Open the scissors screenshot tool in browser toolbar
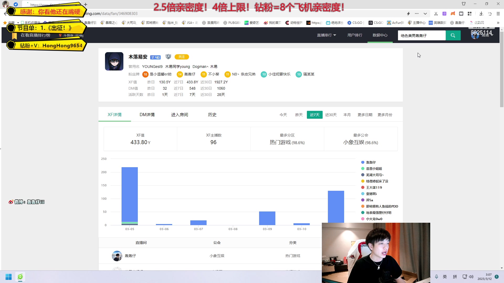The width and height of the screenshot is (504, 283). pos(436,14)
